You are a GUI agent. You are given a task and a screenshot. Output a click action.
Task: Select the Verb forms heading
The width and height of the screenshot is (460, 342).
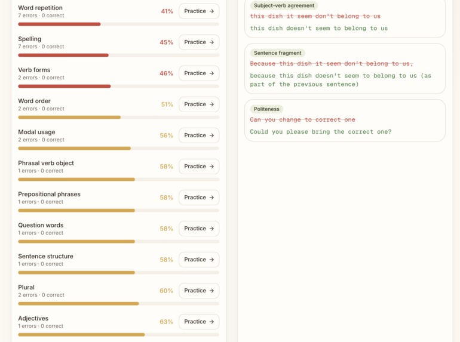pyautogui.click(x=34, y=70)
